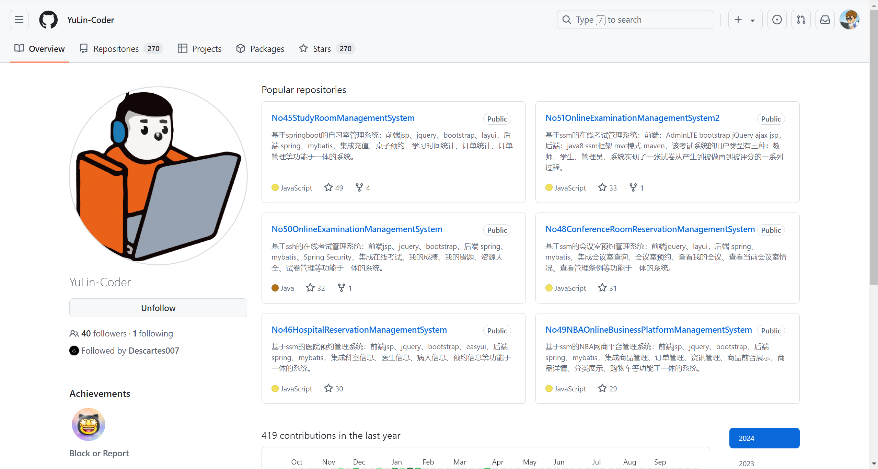Image resolution: width=878 pixels, height=469 pixels.
Task: Click the Unfollow button
Action: point(158,308)
